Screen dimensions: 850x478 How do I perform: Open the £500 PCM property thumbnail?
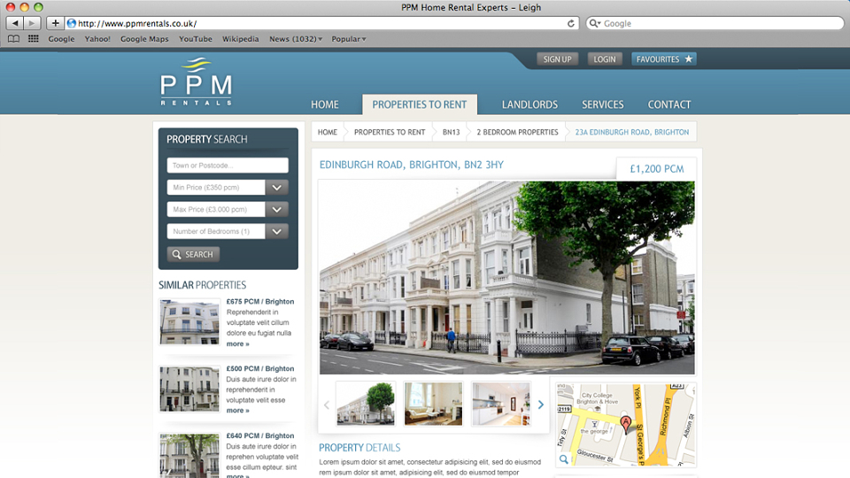[x=189, y=389]
